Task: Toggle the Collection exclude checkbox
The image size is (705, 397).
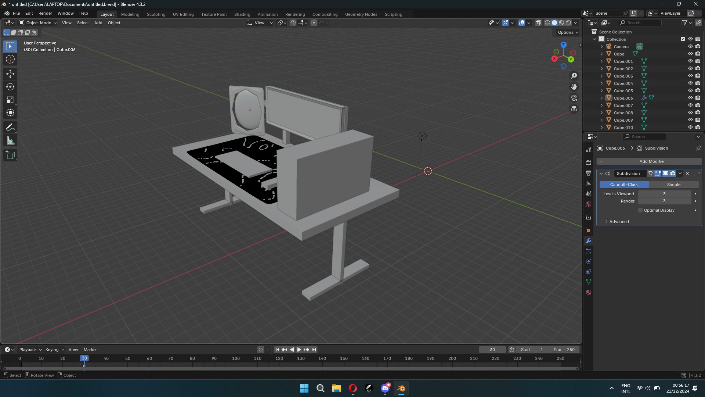Action: (x=683, y=39)
